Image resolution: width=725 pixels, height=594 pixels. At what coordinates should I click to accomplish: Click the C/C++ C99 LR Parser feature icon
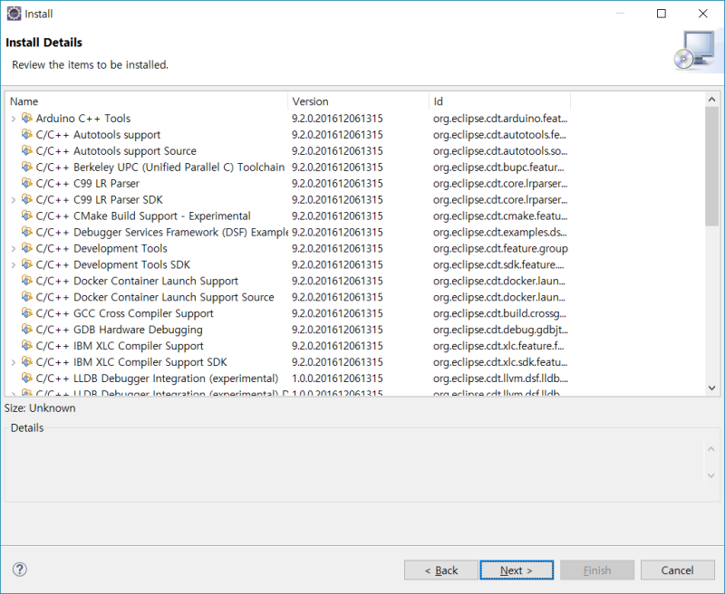pyautogui.click(x=27, y=183)
